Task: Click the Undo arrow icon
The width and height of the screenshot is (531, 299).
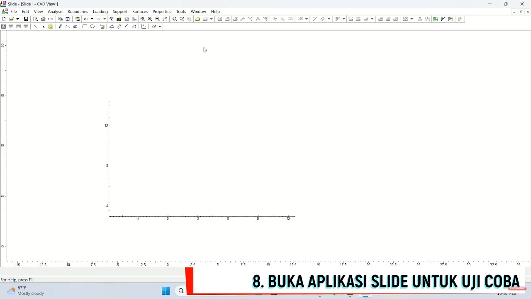Action: (86, 19)
